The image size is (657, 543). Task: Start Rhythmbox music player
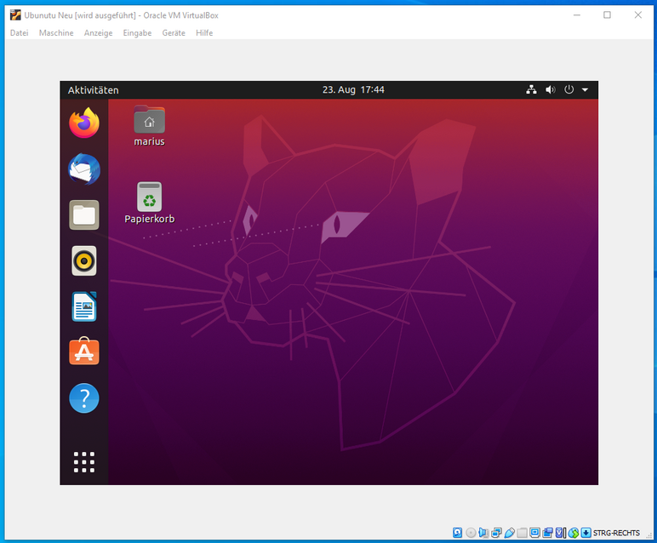[x=84, y=261]
